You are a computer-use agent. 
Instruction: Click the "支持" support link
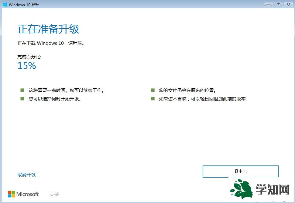[x=54, y=194]
